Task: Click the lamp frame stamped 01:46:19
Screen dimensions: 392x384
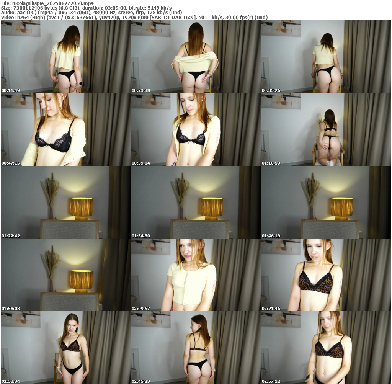Action: tap(326, 202)
